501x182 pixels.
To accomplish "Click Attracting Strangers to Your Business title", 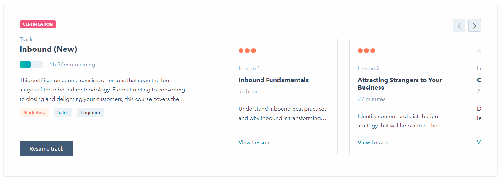I will [400, 84].
